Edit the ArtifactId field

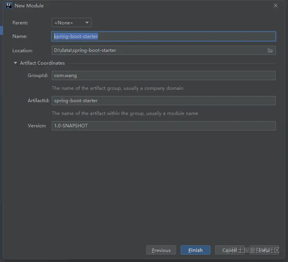[163, 101]
